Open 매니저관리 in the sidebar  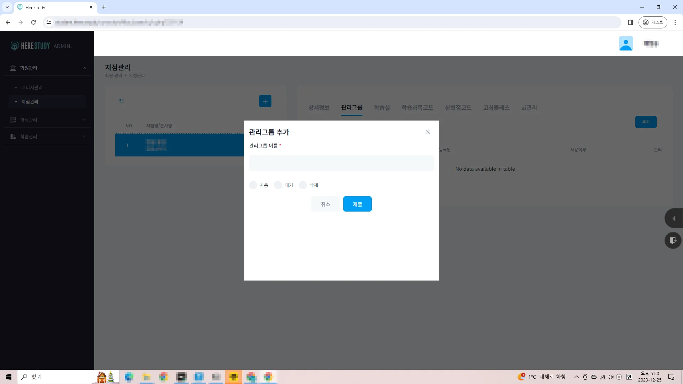pos(32,87)
